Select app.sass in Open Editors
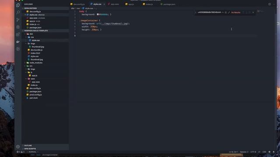This screenshot has height=157, width=280. coord(45,18)
